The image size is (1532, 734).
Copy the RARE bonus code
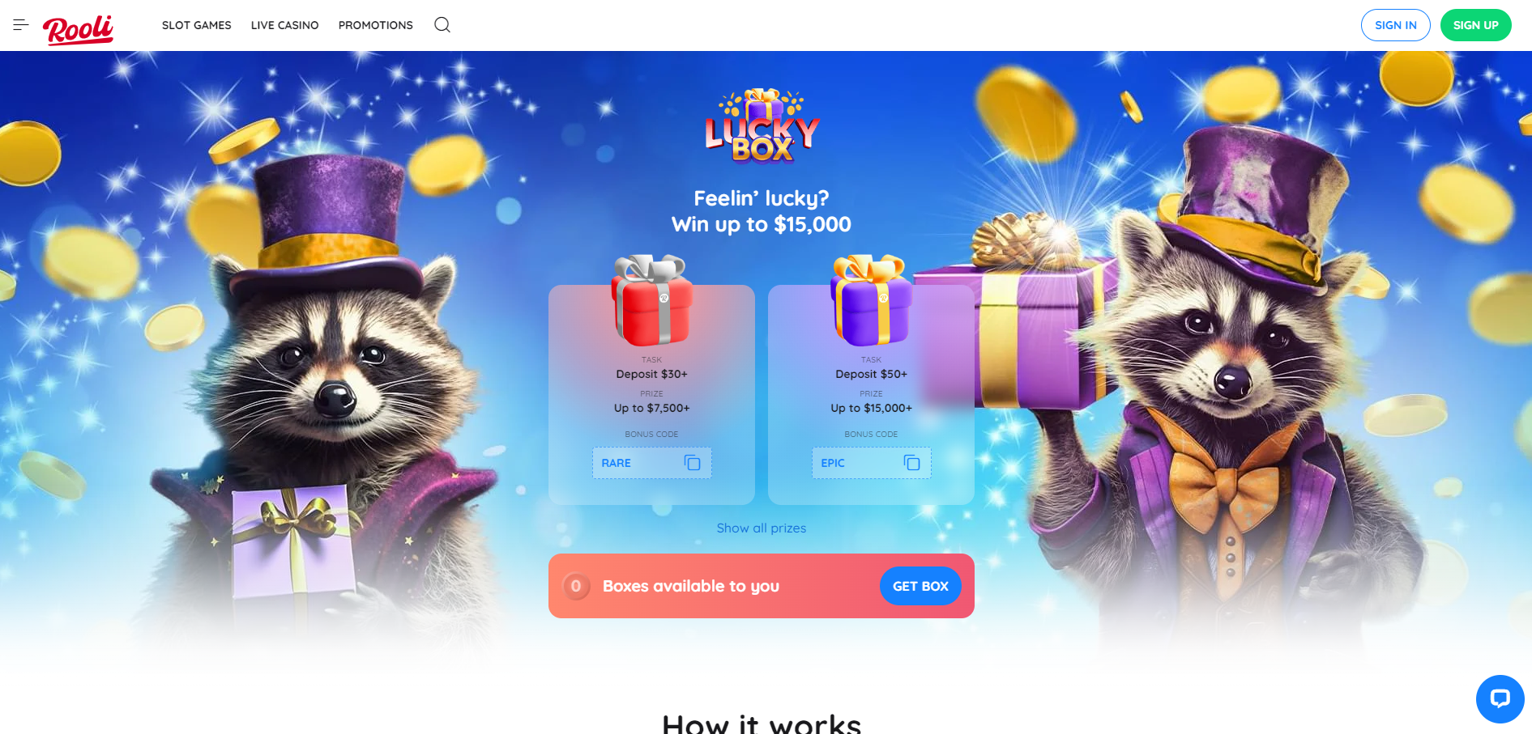click(692, 463)
